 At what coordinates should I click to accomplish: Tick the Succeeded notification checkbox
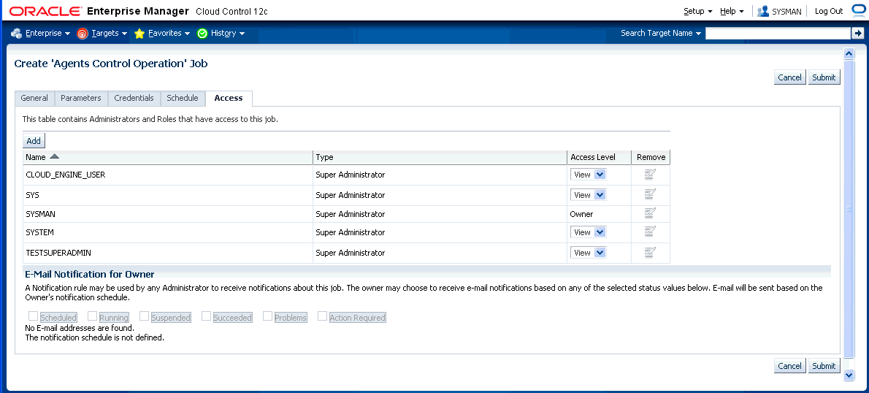click(206, 316)
